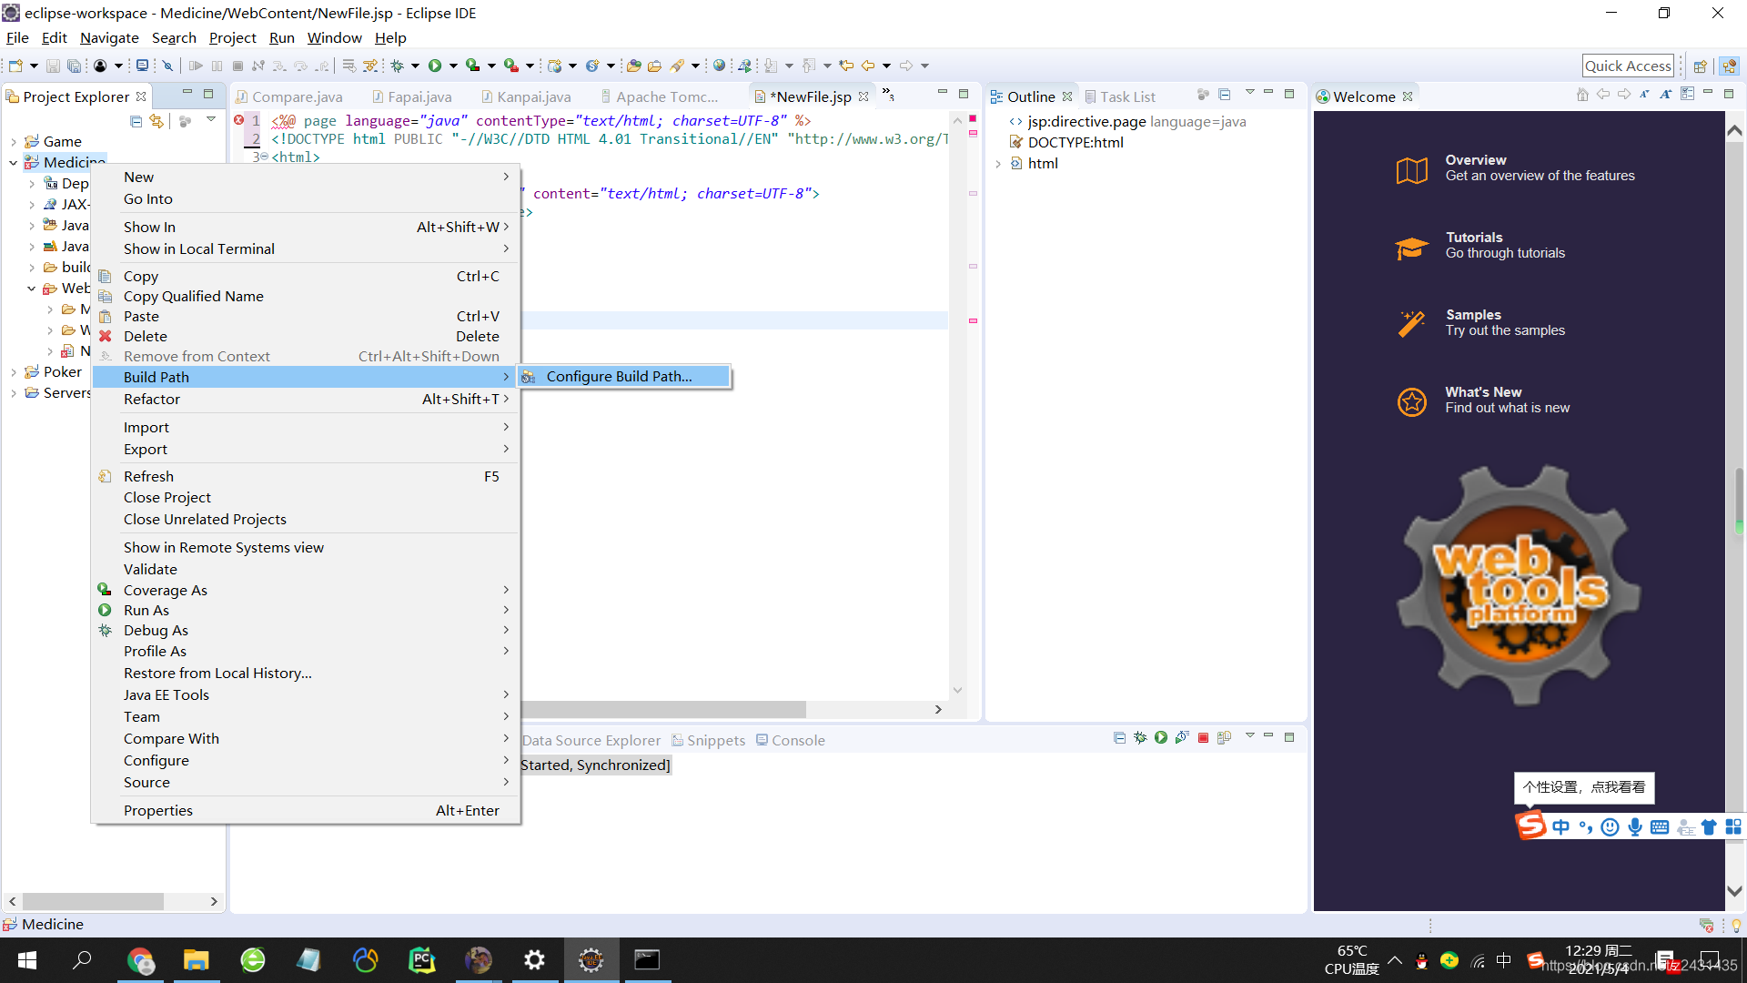Click the Java EE perspective icon

[1730, 66]
